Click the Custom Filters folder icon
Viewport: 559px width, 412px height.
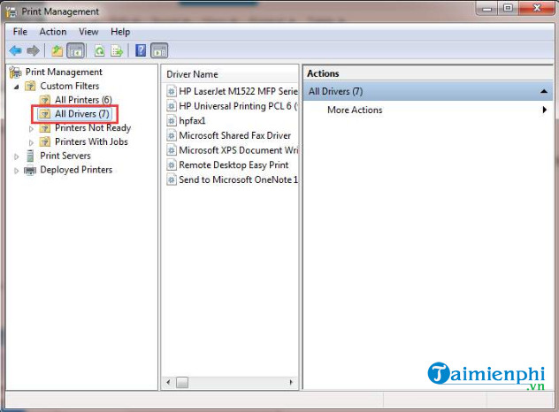tap(30, 86)
